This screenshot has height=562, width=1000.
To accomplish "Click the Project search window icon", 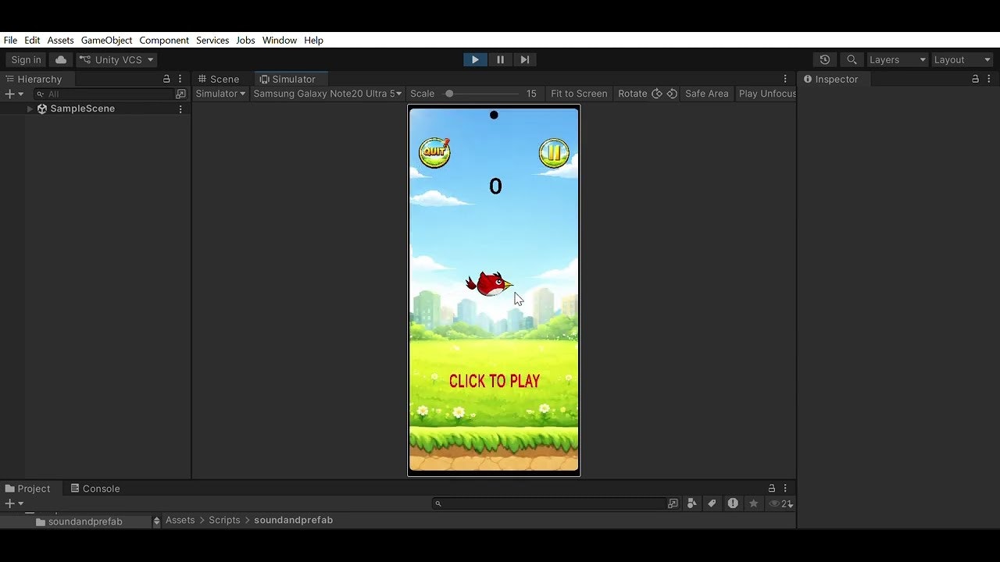I will (x=673, y=503).
